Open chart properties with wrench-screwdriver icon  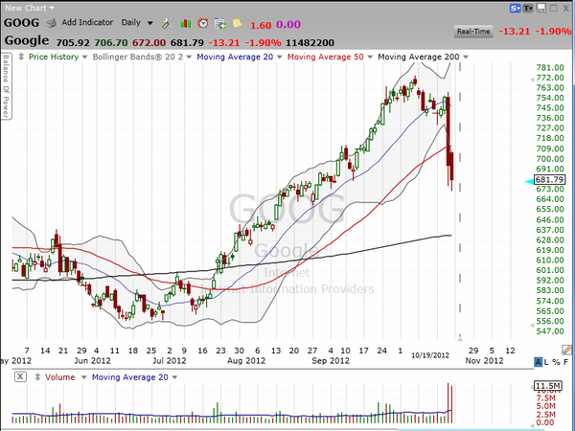tap(168, 23)
